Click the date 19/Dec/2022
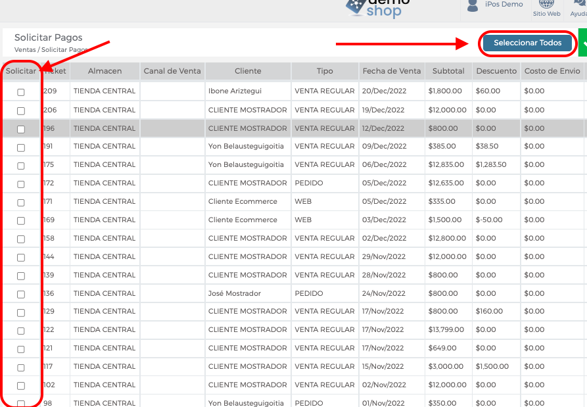587x407 pixels. coord(383,110)
